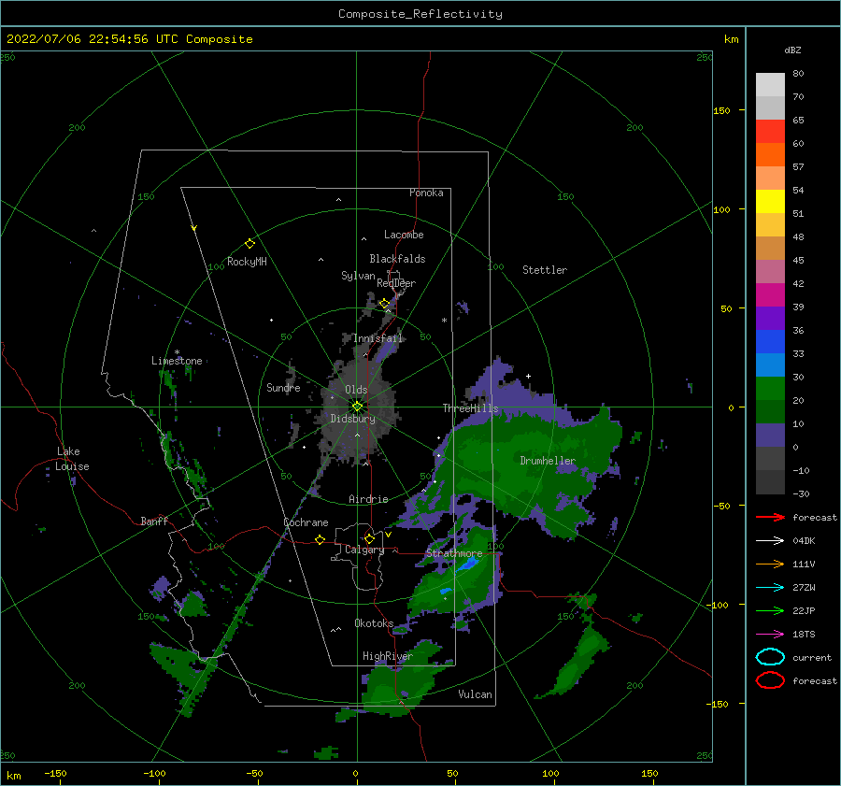Image resolution: width=841 pixels, height=786 pixels.
Task: Pick the yellow 51-54 dBZ swatch
Action: [x=770, y=202]
